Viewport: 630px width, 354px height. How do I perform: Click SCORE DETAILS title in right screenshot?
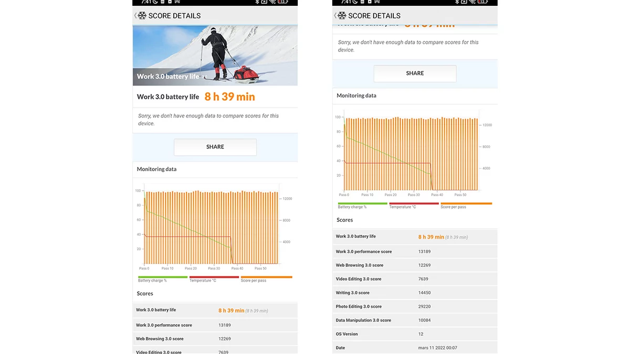pyautogui.click(x=374, y=16)
